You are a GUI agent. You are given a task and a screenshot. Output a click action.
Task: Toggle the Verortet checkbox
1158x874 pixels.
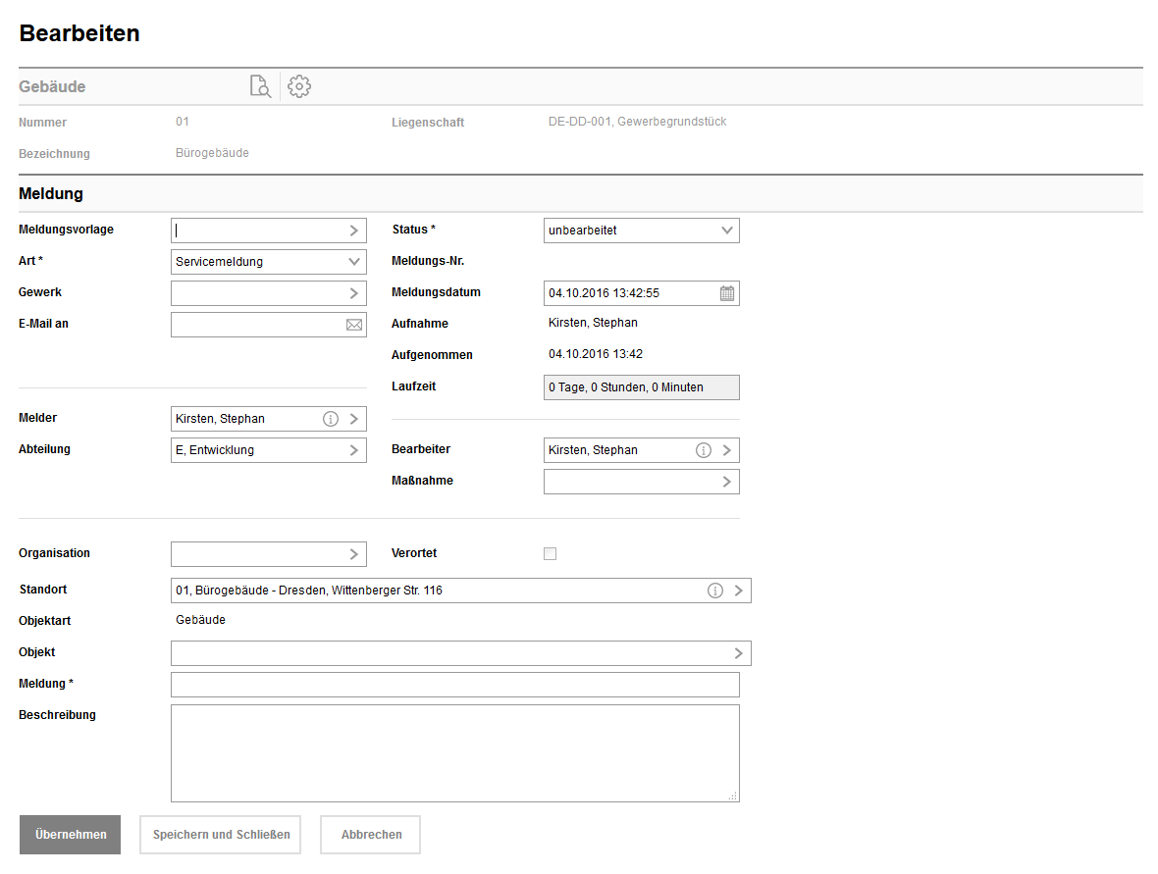550,554
